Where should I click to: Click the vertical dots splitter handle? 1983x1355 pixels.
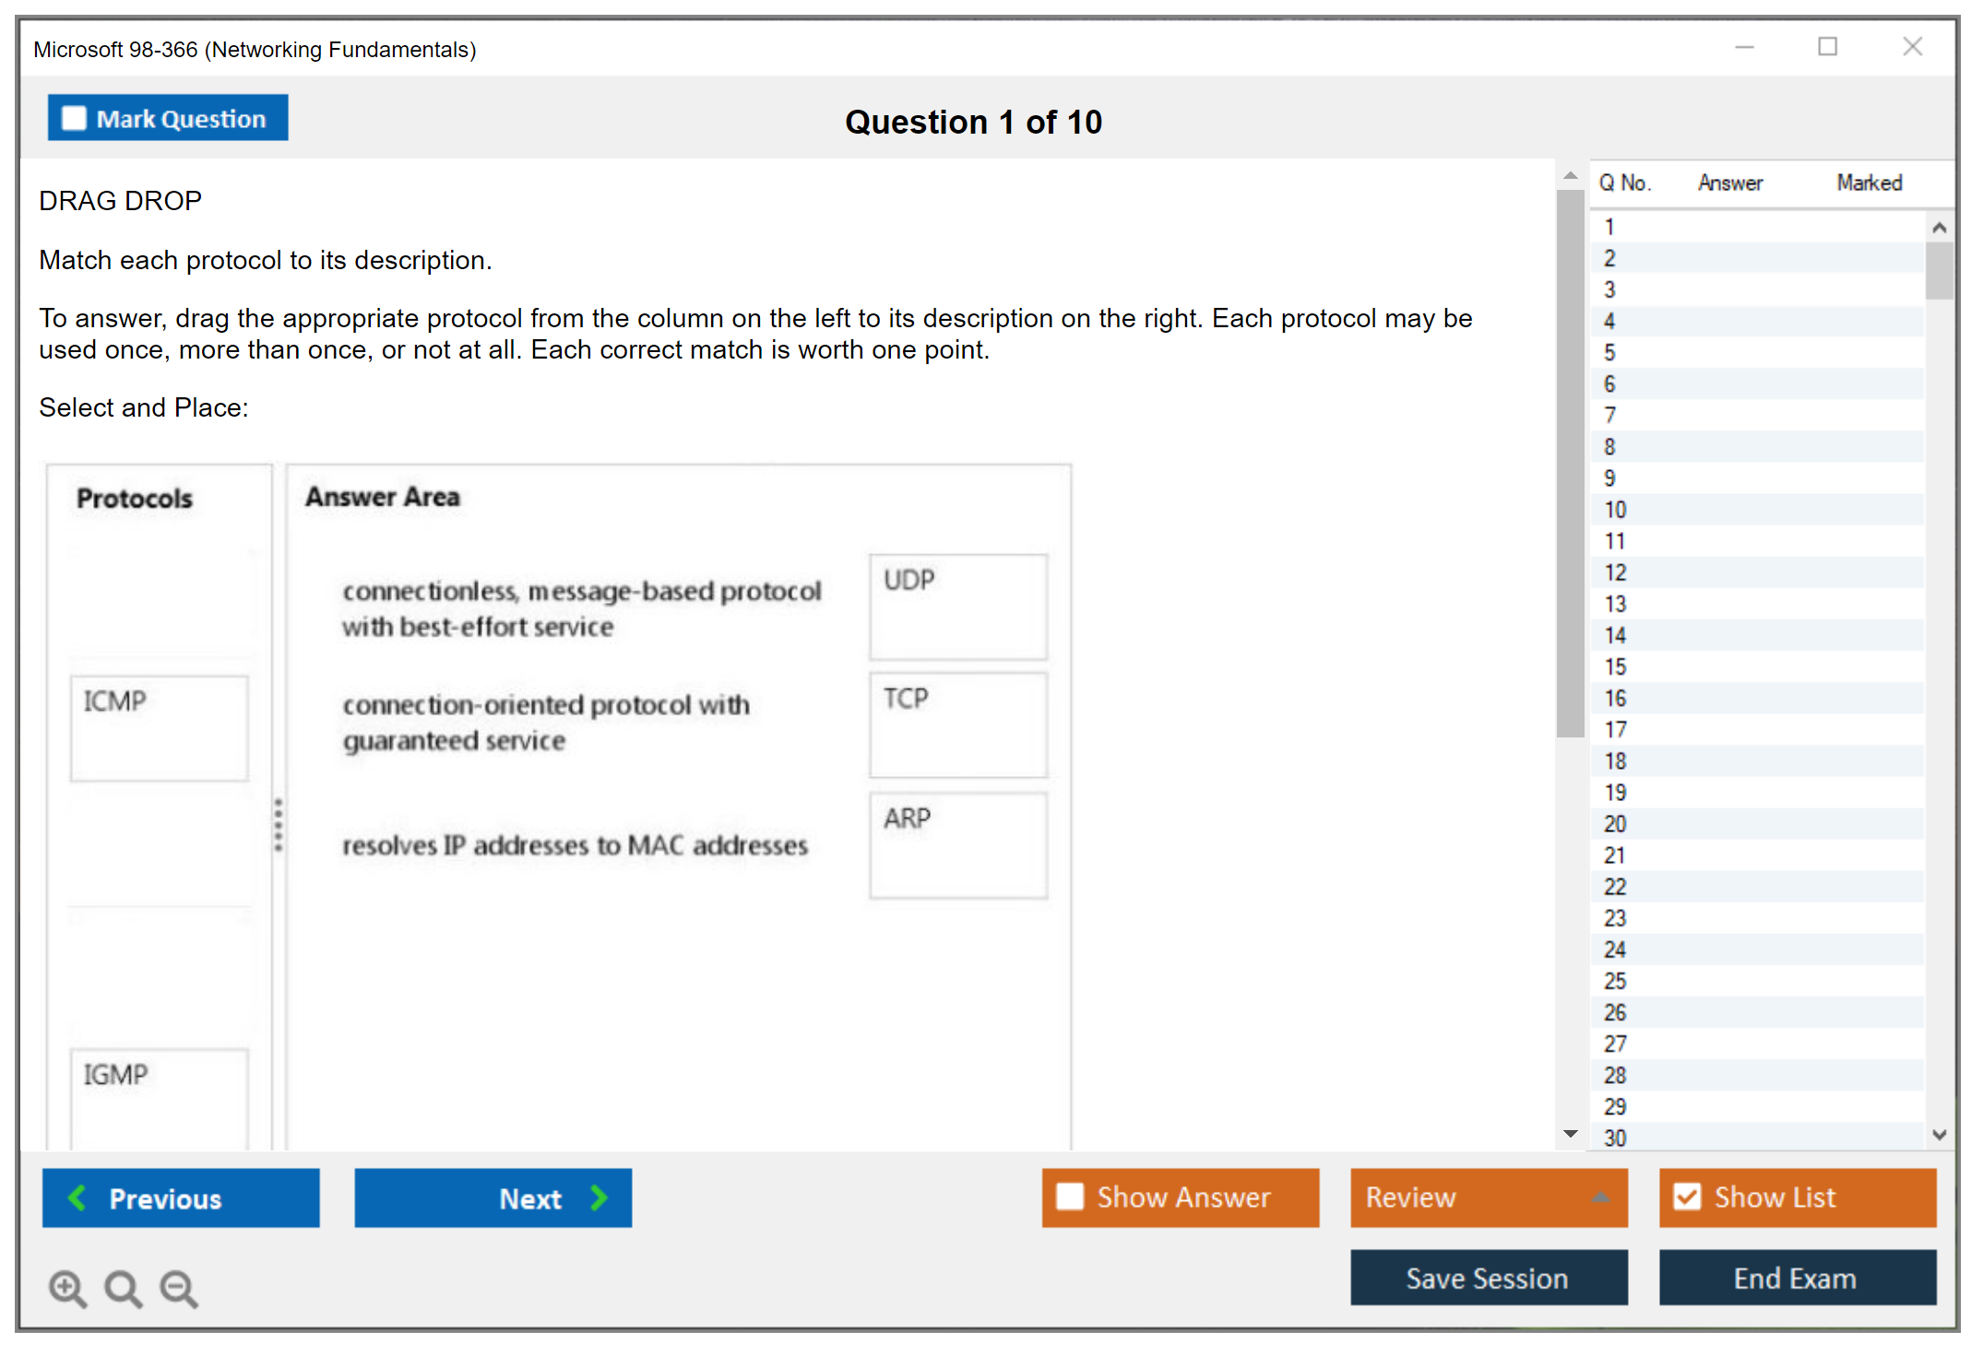pos(279,824)
